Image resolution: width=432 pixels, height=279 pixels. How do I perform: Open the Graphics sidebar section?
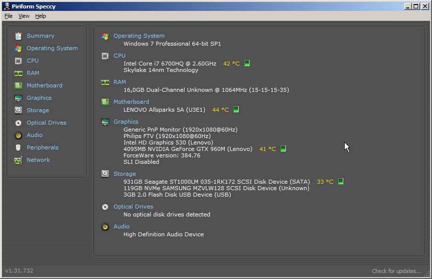[39, 98]
